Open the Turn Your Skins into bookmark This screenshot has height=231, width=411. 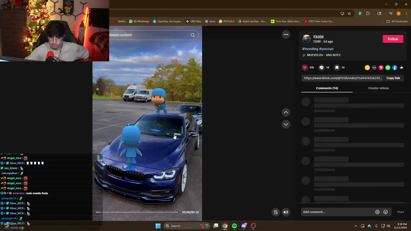[x=285, y=21]
